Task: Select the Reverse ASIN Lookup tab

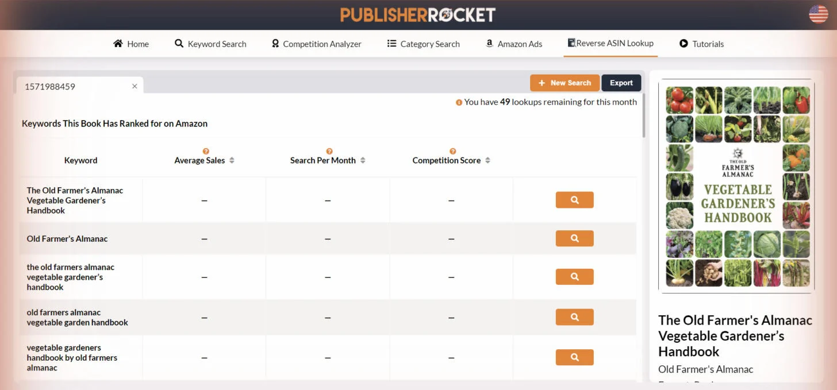Action: coord(611,43)
